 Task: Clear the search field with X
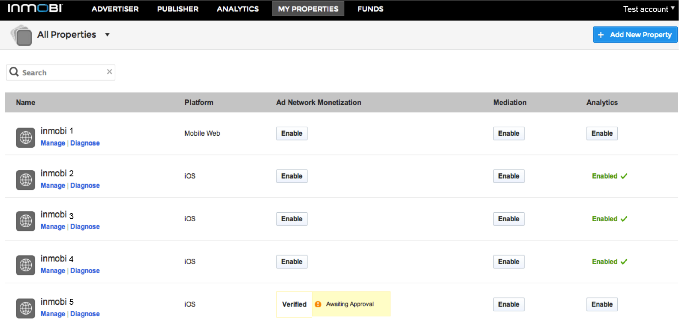click(109, 72)
